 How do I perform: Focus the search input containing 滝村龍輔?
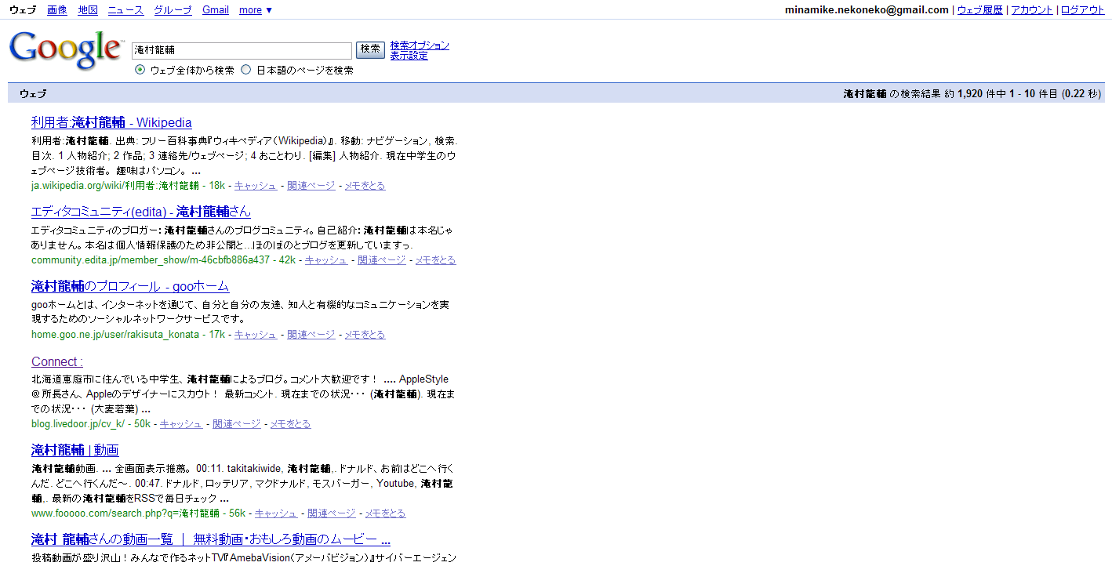coord(242,50)
